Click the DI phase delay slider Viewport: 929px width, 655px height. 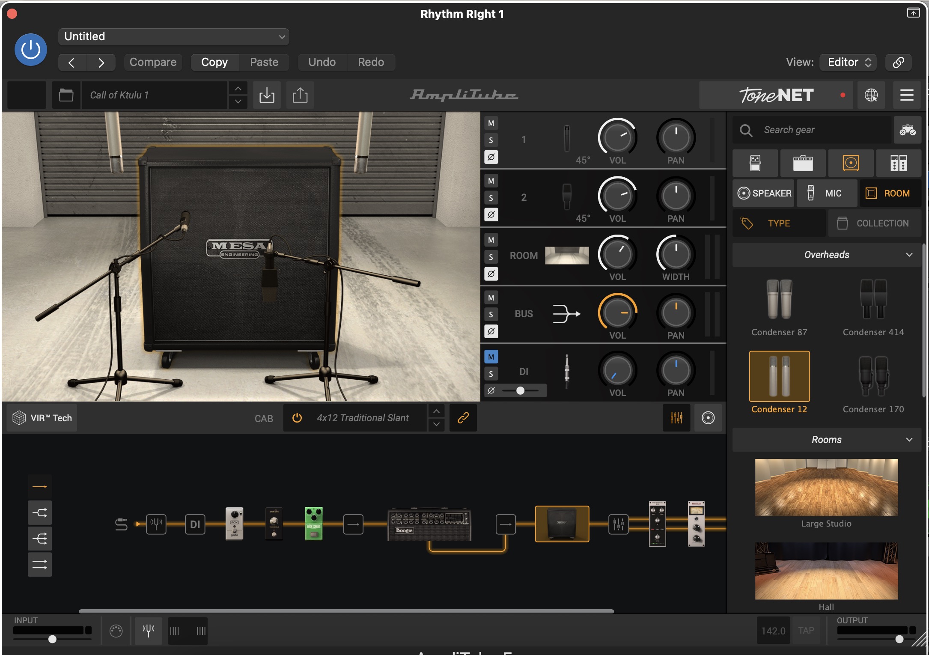tap(521, 391)
